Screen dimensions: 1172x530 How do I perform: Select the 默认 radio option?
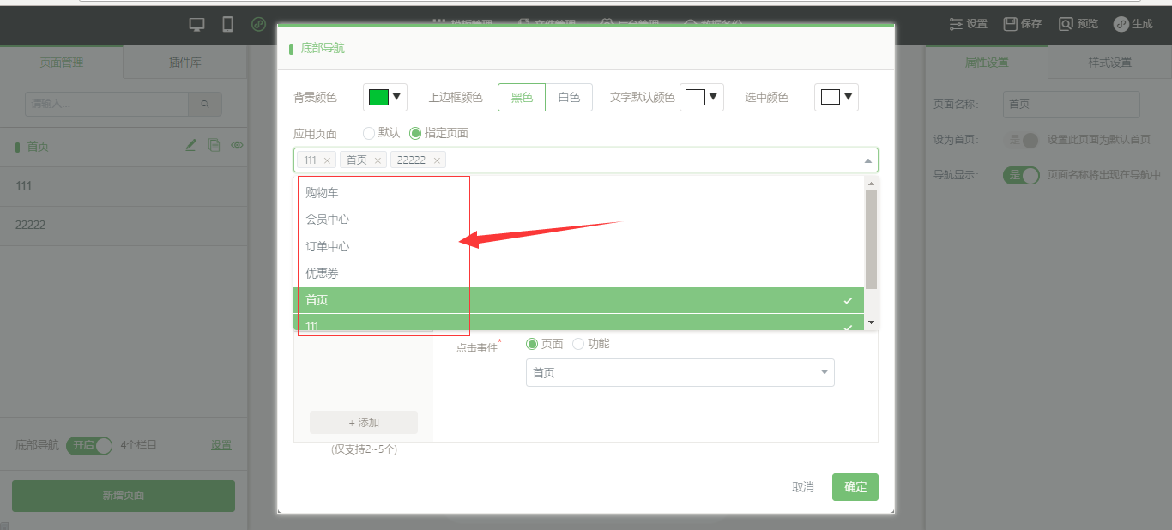pyautogui.click(x=370, y=133)
